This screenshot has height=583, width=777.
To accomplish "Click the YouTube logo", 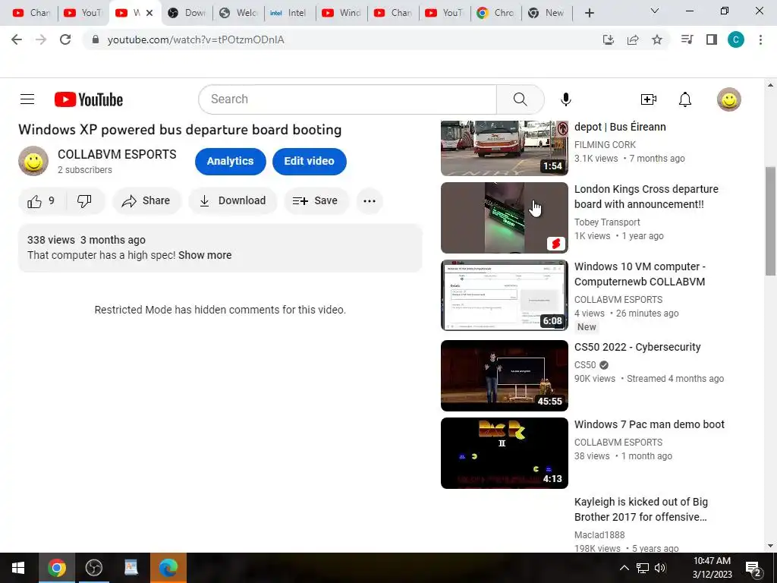I will click(89, 99).
